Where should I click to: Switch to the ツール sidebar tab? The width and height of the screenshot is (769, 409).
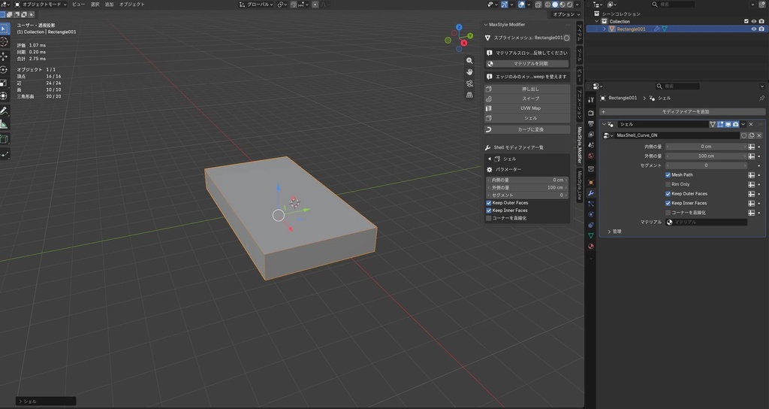[x=579, y=54]
